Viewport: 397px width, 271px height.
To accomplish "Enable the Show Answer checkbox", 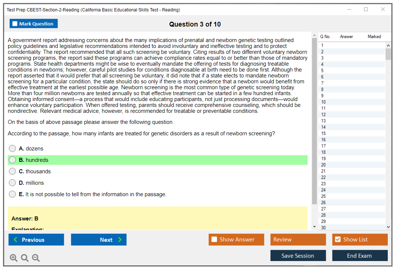I will click(214, 240).
